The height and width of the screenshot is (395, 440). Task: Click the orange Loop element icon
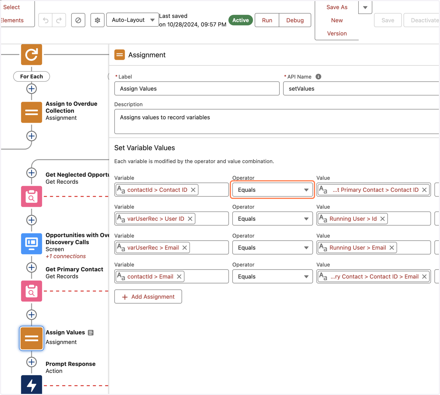tap(32, 54)
